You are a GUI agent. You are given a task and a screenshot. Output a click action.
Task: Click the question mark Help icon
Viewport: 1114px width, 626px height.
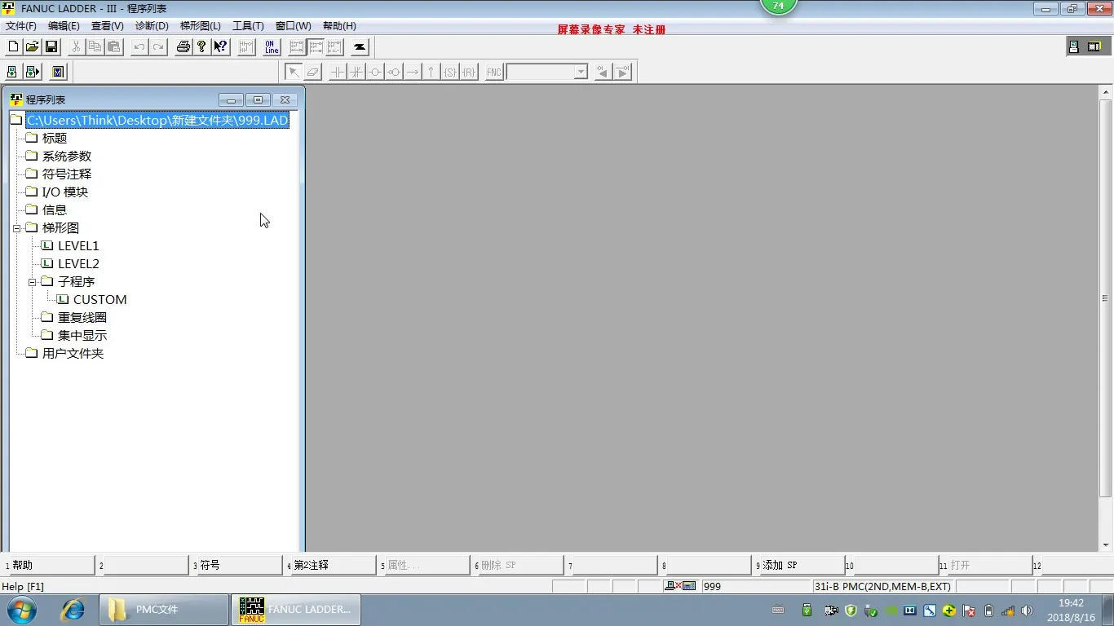[201, 47]
